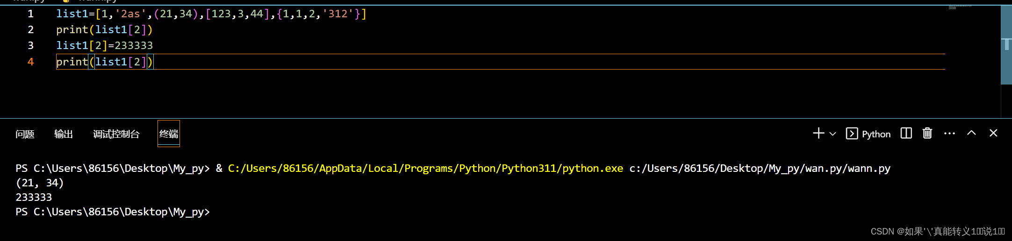Create a new terminal with plus icon
1012x241 pixels.
(x=818, y=134)
